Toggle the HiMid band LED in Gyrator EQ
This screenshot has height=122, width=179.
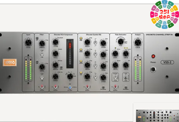[x=81, y=50]
